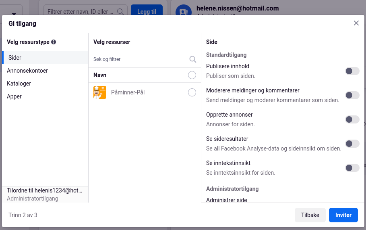Click the Inviter button

pos(343,215)
